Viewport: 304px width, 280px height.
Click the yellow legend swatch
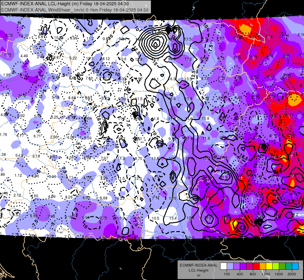click(x=269, y=266)
